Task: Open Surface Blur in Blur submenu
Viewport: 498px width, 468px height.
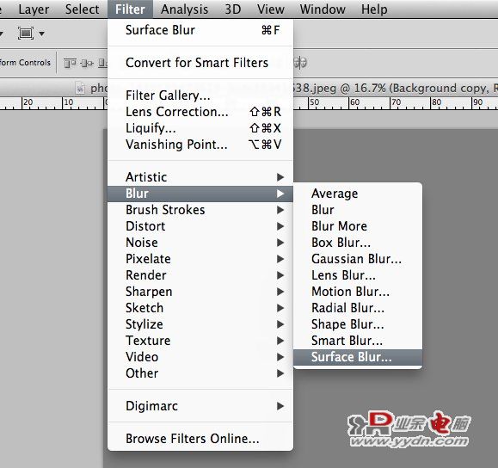Action: [358, 357]
